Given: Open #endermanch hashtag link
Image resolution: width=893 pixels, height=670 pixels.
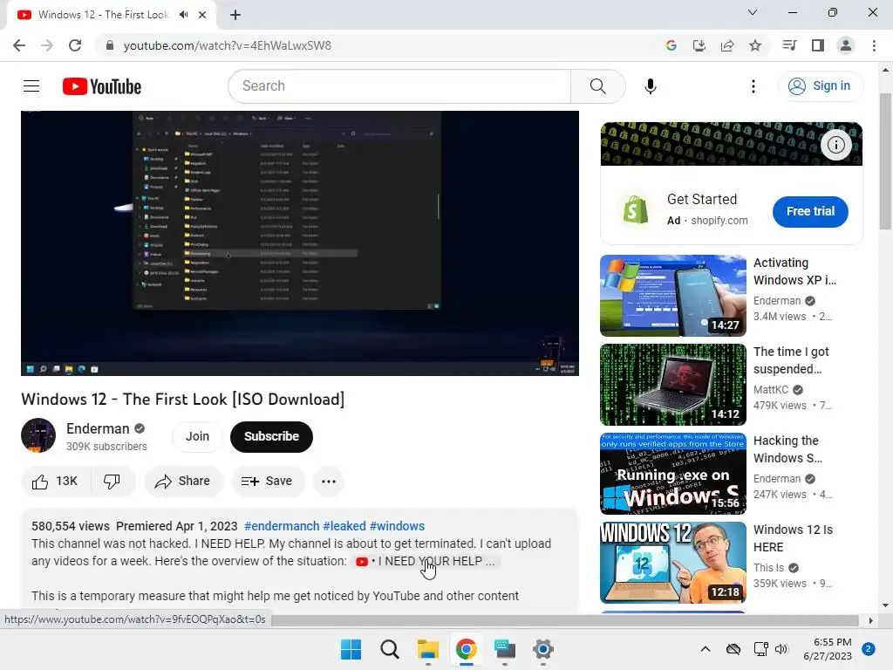Looking at the screenshot, I should pyautogui.click(x=282, y=526).
